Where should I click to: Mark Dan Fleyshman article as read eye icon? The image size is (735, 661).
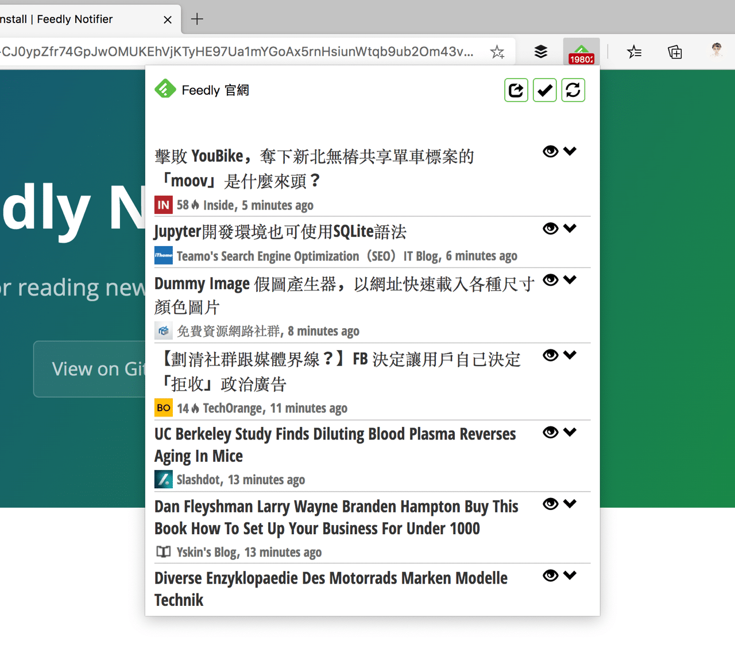551,504
